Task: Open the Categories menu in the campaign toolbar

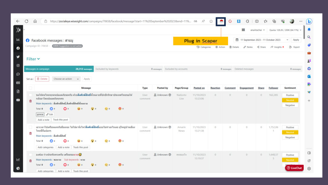Action: coord(204,47)
